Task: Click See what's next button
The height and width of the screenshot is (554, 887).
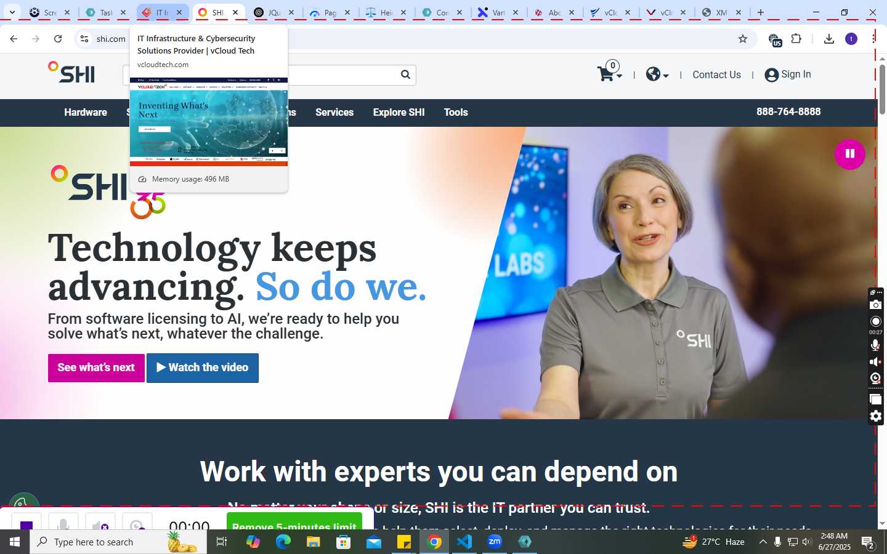Action: pyautogui.click(x=96, y=367)
